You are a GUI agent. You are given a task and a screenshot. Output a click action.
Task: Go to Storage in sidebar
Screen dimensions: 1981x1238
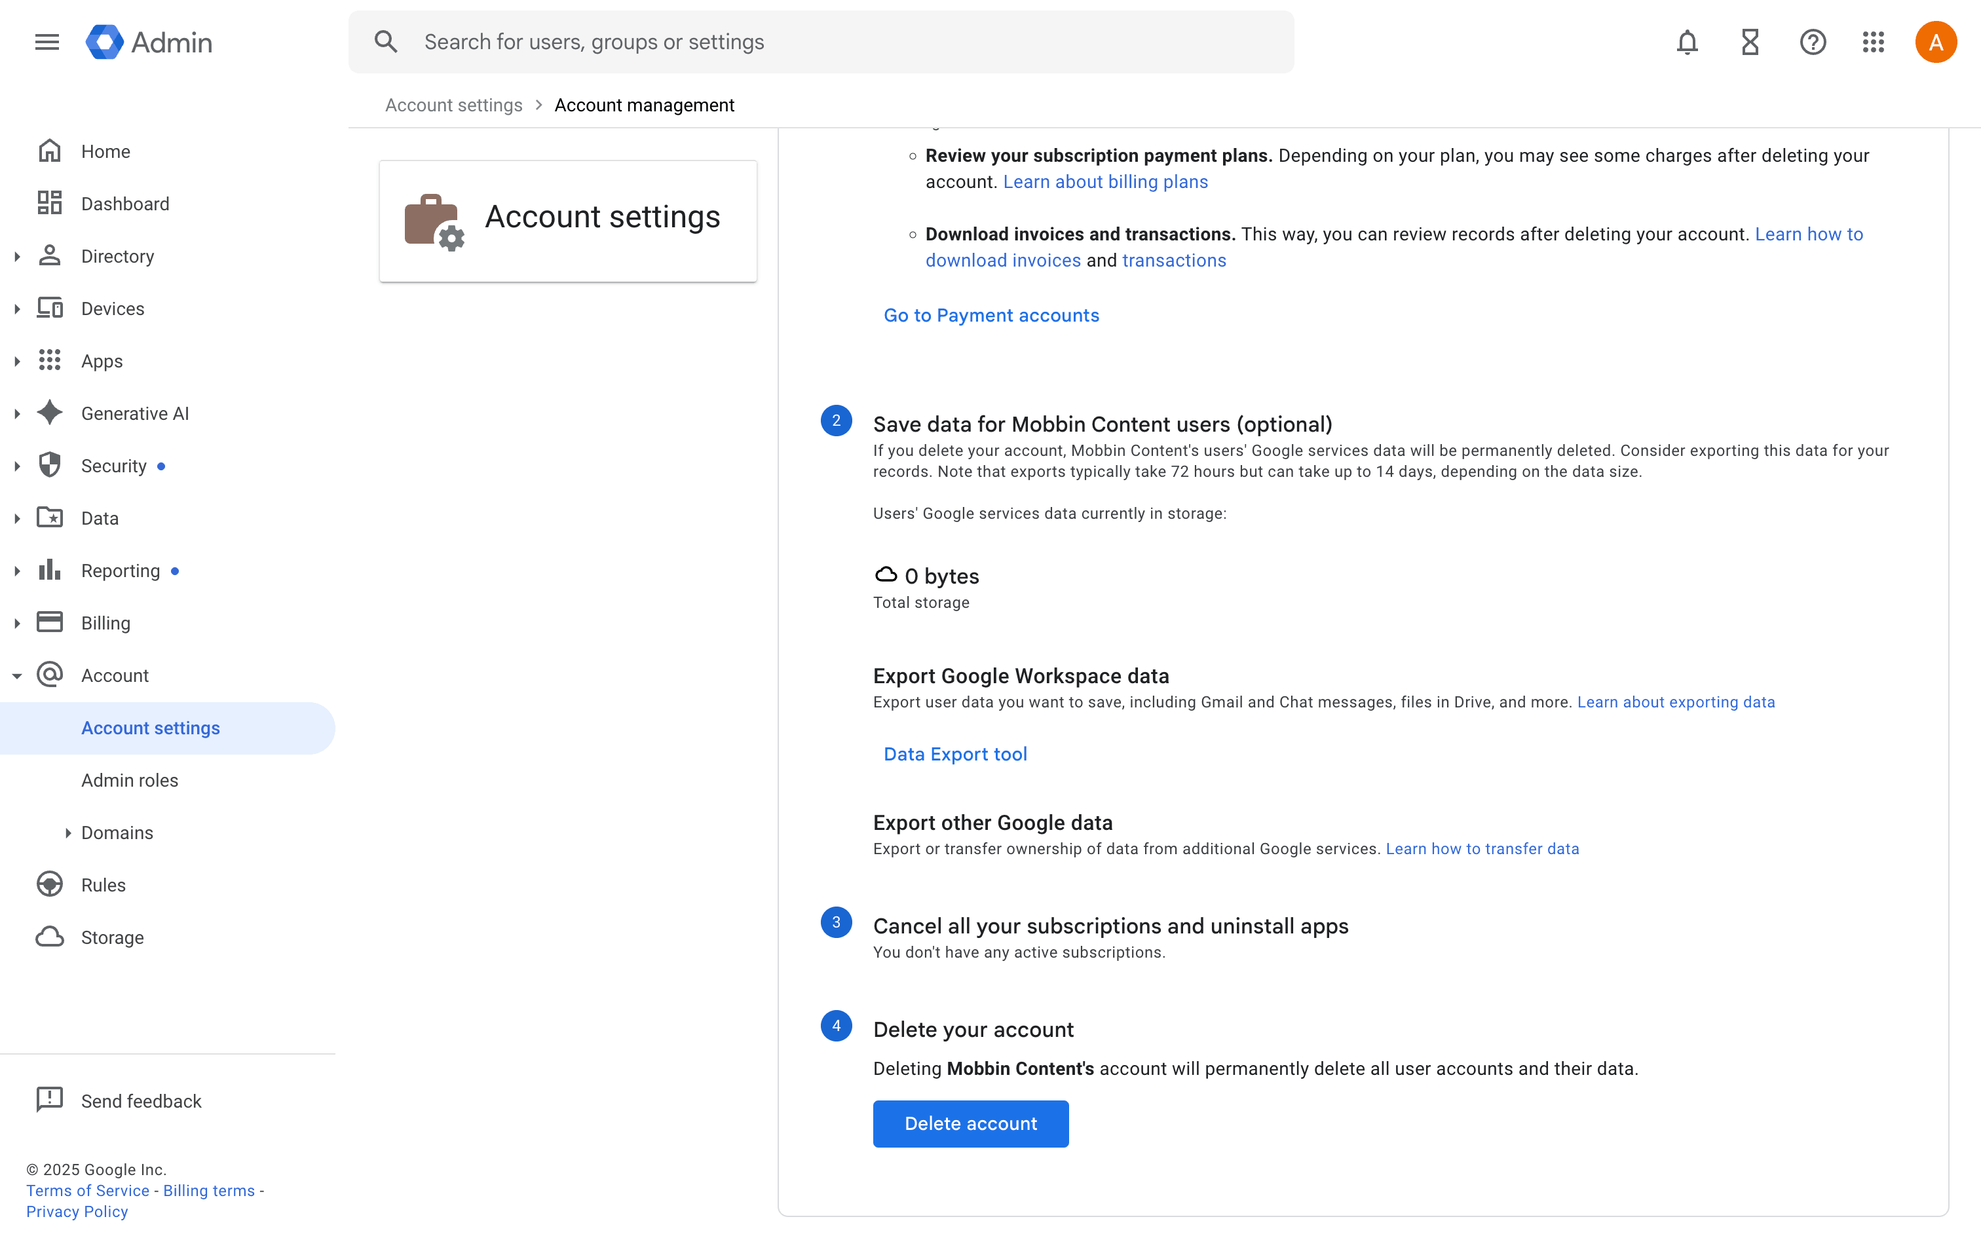(x=112, y=937)
